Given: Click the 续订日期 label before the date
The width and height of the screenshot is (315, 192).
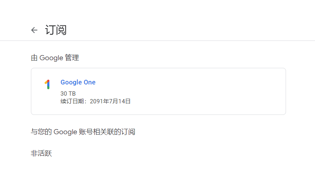Looking at the screenshot, I should pos(72,101).
